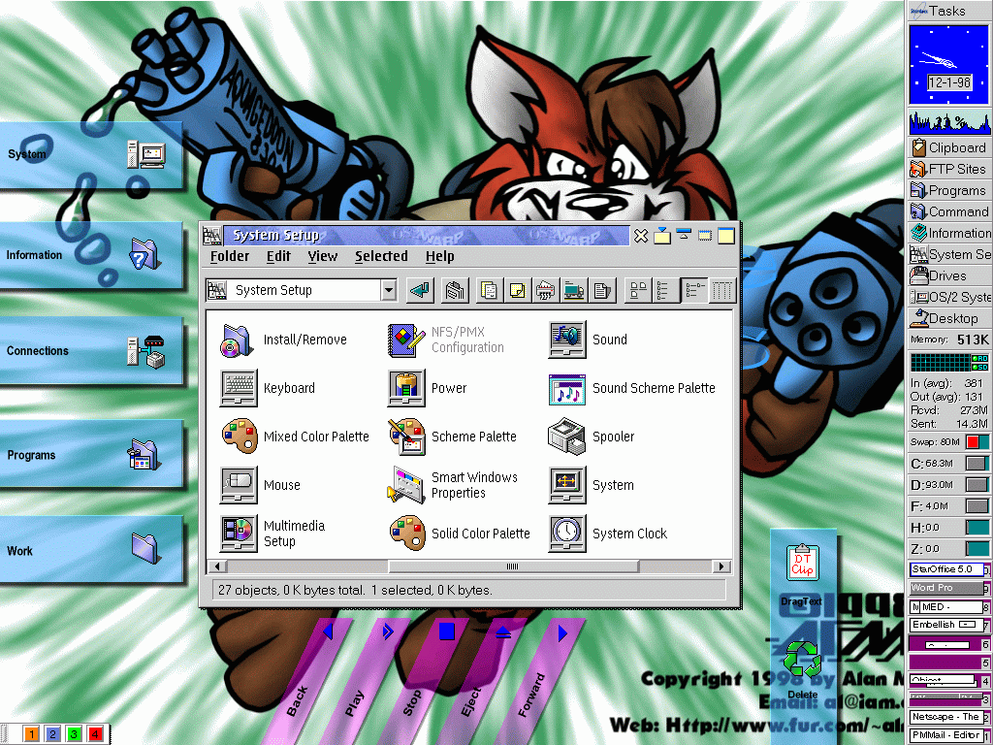Viewport: 993px width, 745px height.
Task: Click the truck move toolbar icon
Action: coord(574,290)
